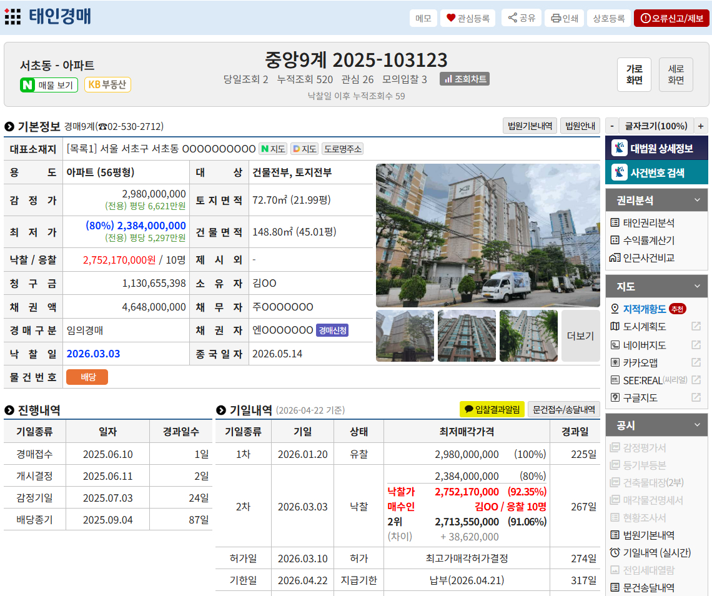Viewport: 712px width, 596px height.
Task: Click the 경매신청 badge
Action: tap(332, 330)
